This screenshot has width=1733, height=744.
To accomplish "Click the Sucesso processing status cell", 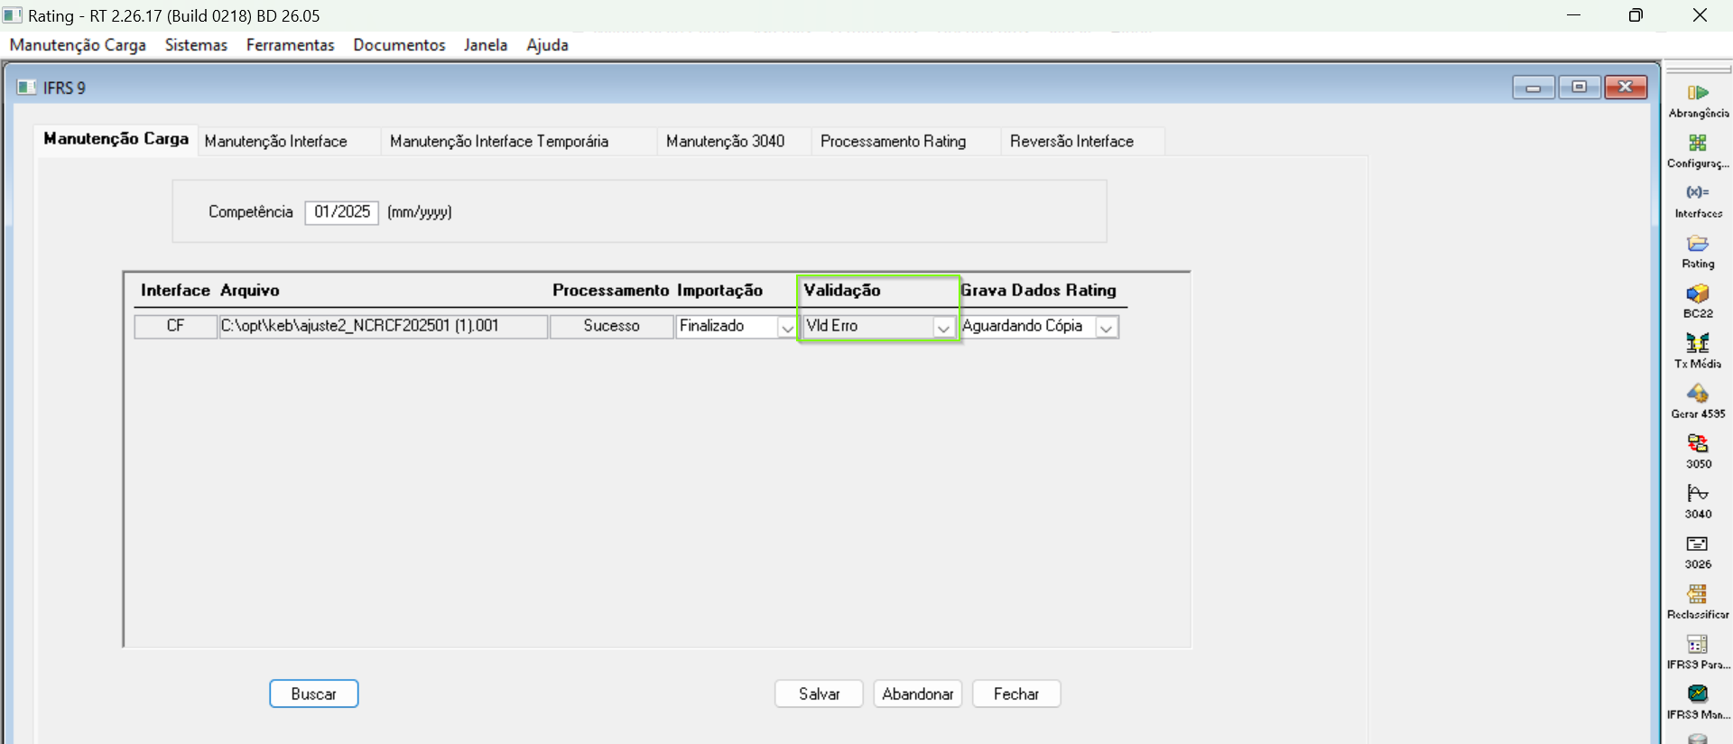I will click(x=611, y=326).
